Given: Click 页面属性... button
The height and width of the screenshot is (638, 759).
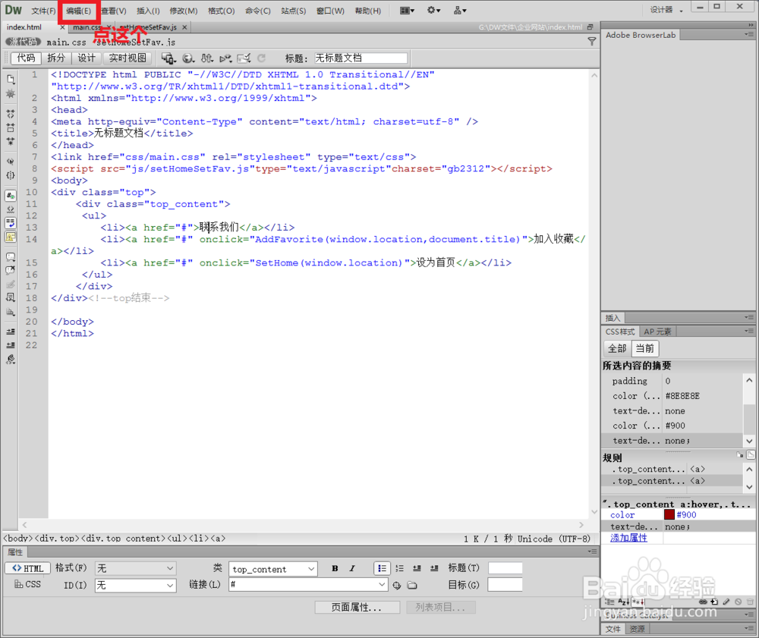Looking at the screenshot, I should (x=357, y=607).
